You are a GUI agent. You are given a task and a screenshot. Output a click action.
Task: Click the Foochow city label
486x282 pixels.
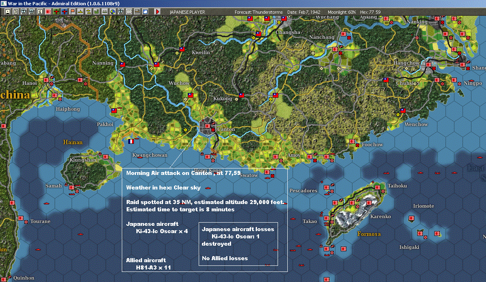(x=372, y=145)
